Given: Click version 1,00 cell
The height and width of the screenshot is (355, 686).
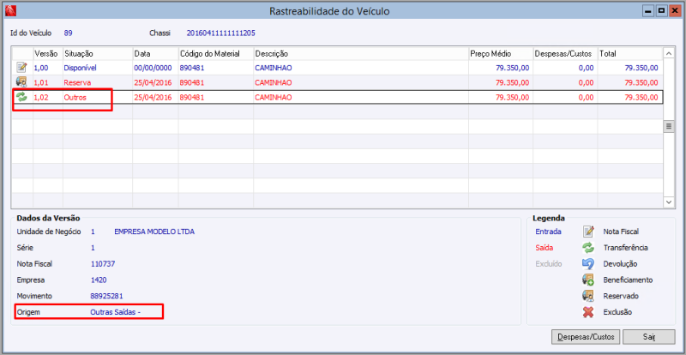Looking at the screenshot, I should pos(41,68).
